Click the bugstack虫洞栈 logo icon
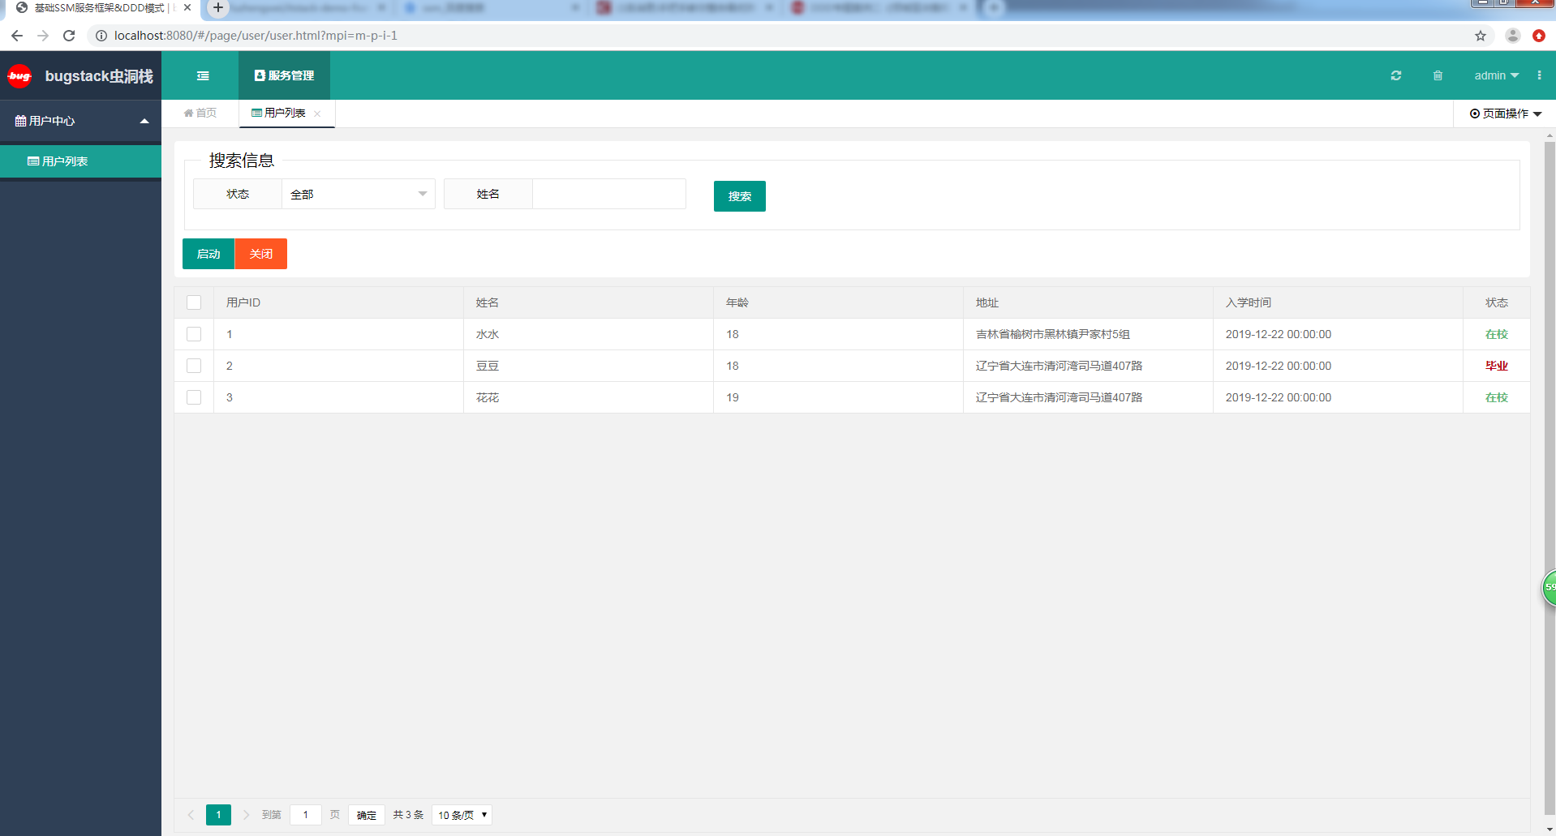Image resolution: width=1556 pixels, height=836 pixels. 19,75
